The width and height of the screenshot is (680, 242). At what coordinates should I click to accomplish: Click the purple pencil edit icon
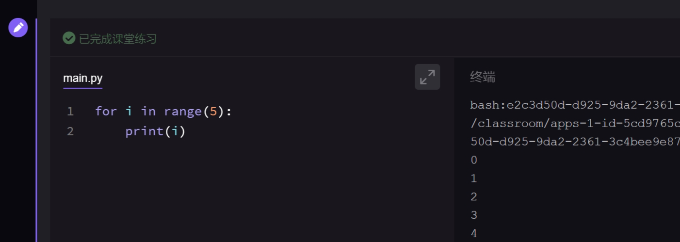[x=18, y=28]
